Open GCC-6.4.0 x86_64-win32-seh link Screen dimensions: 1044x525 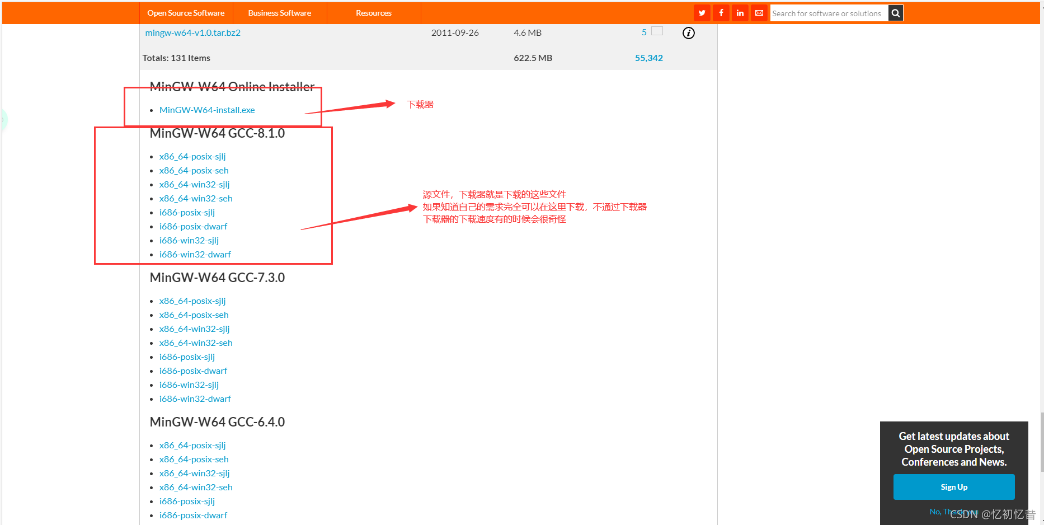pos(196,487)
